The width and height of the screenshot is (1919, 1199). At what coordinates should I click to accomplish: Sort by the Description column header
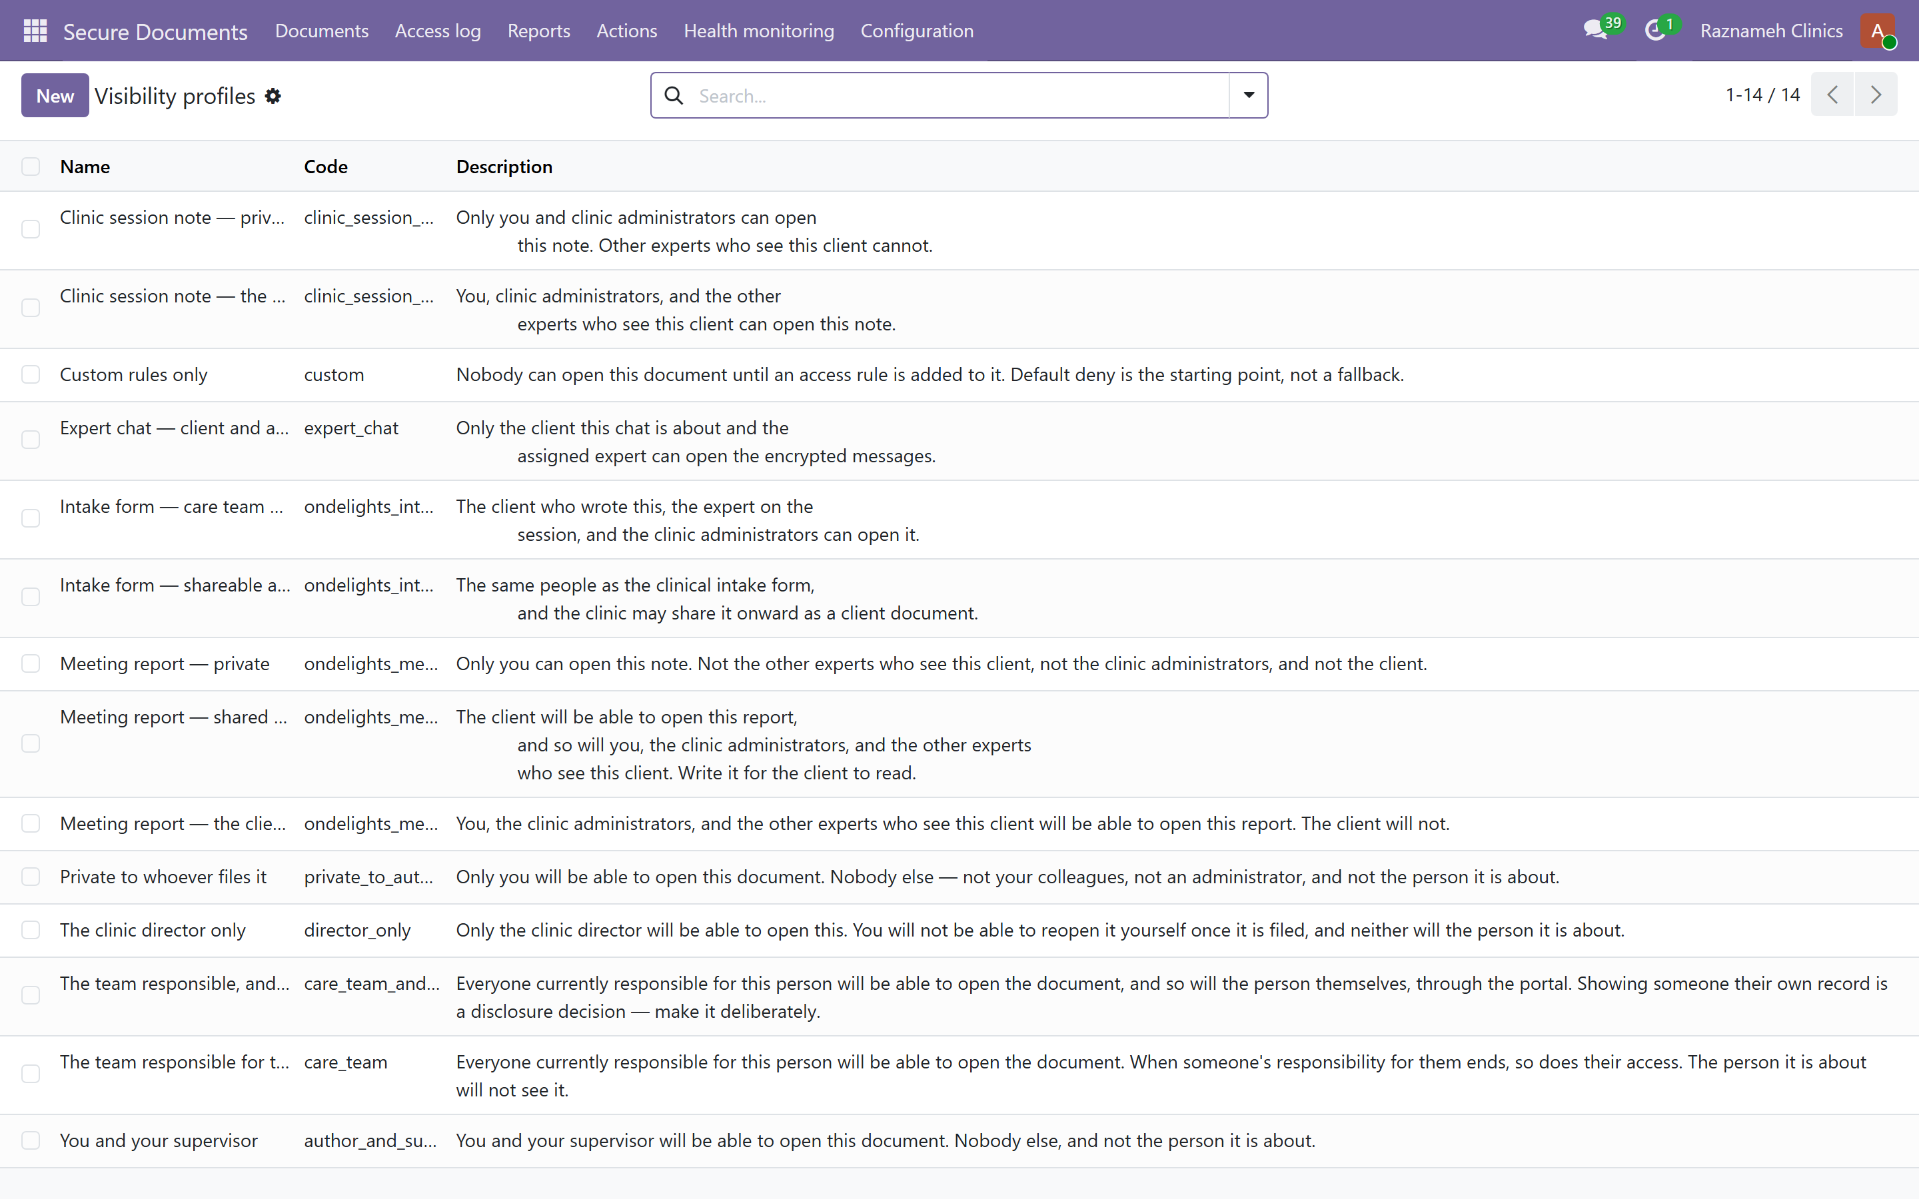tap(504, 167)
